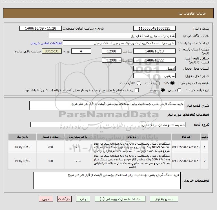
Task: Click the row 1 item name with رنگ زرد
Action: [x=132, y=147]
